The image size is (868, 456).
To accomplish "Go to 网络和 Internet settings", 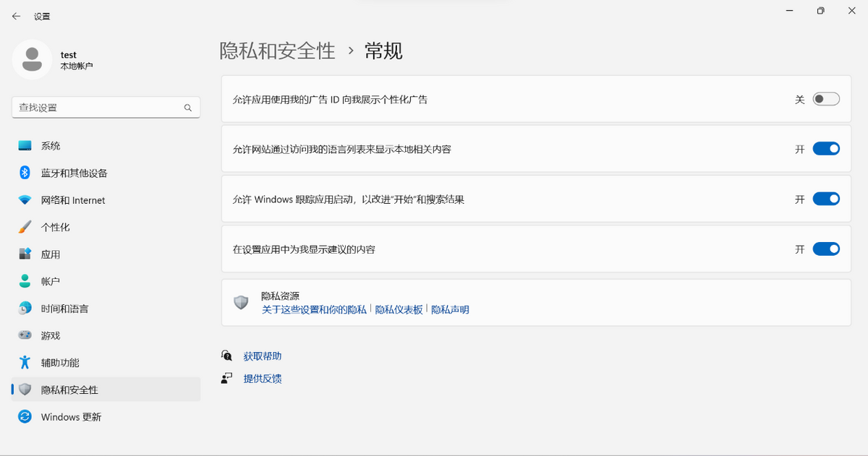I will click(x=106, y=200).
